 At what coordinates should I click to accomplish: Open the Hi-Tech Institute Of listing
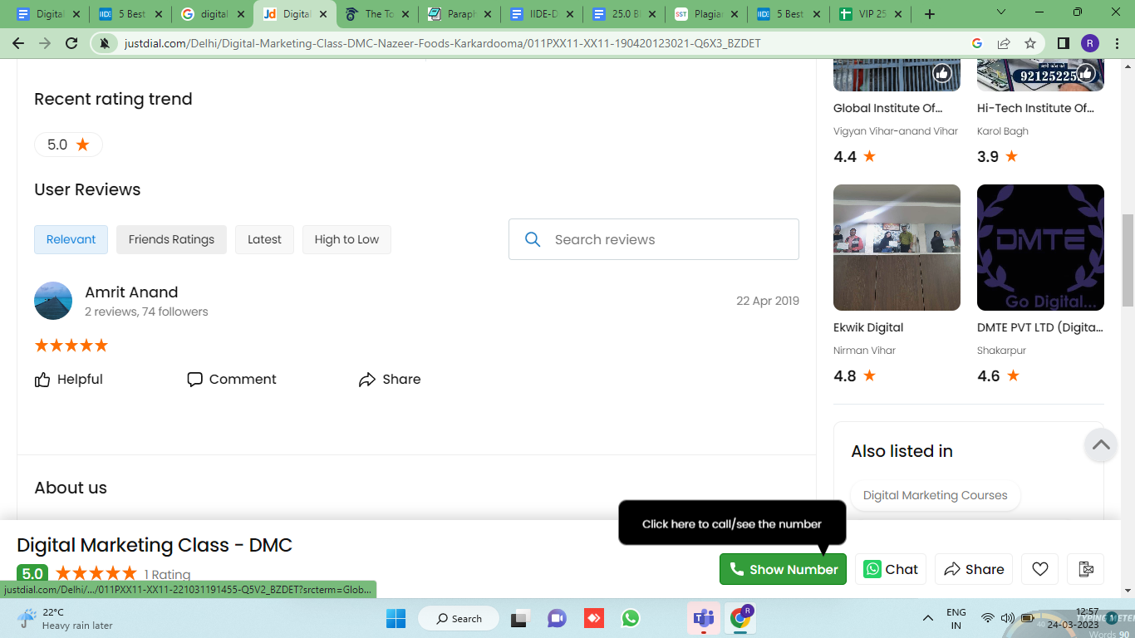[1035, 108]
